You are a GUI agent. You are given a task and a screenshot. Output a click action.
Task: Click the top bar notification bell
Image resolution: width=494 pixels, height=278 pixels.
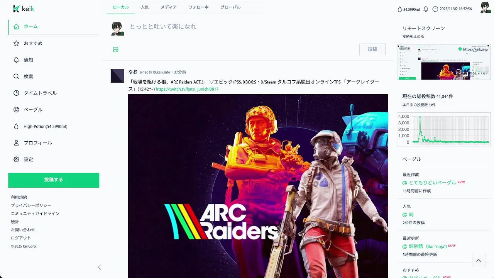pos(426,9)
